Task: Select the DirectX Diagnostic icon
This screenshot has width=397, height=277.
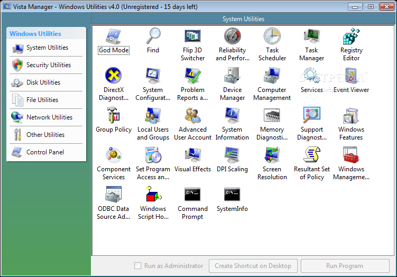Action: (x=114, y=76)
